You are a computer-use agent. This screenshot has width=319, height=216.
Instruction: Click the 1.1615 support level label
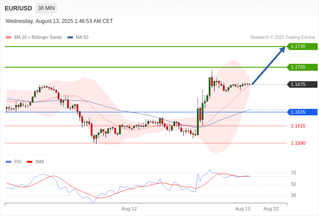pyautogui.click(x=298, y=126)
